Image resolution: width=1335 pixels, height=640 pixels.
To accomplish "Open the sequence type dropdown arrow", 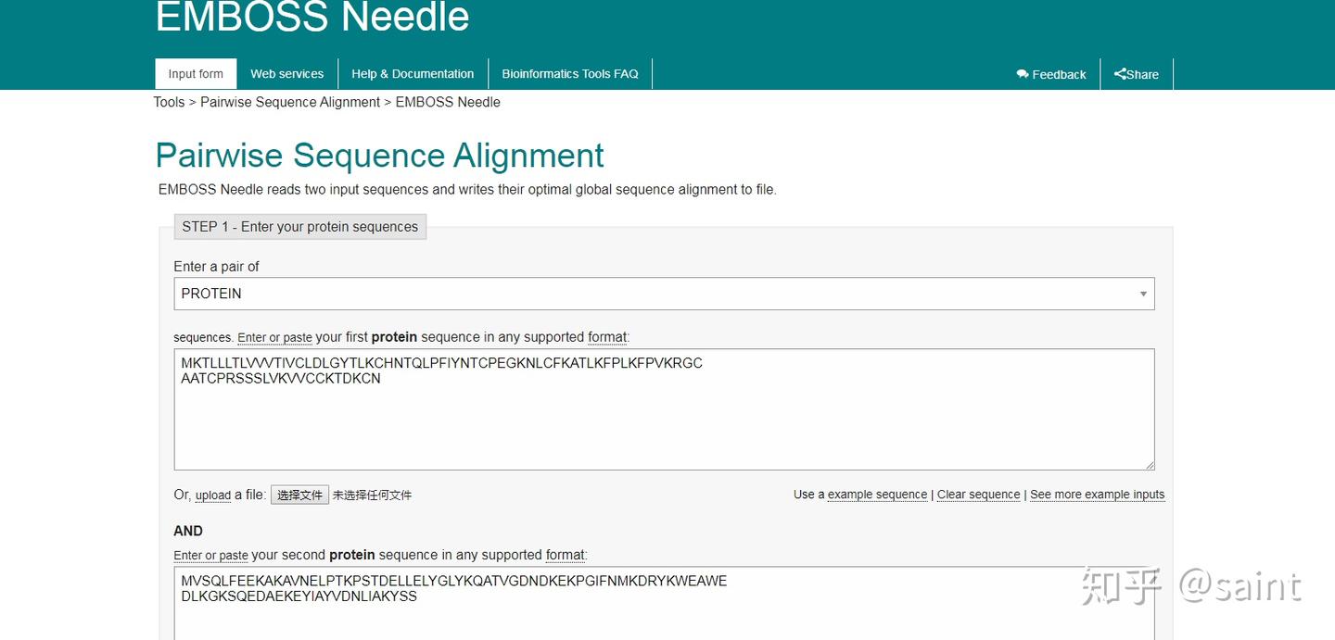I will tap(1142, 294).
